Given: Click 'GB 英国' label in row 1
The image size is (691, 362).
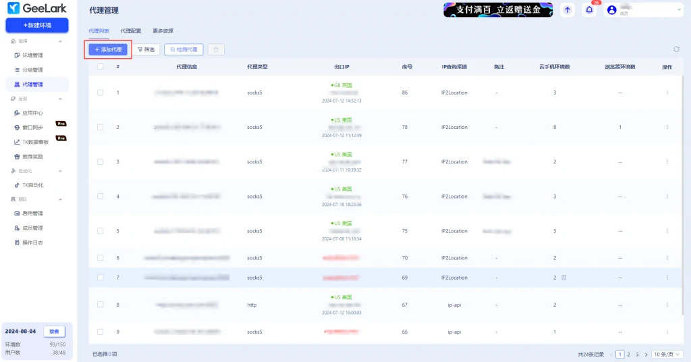Looking at the screenshot, I should click(341, 85).
